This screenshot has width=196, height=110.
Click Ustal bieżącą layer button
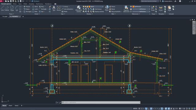[x=97, y=9]
